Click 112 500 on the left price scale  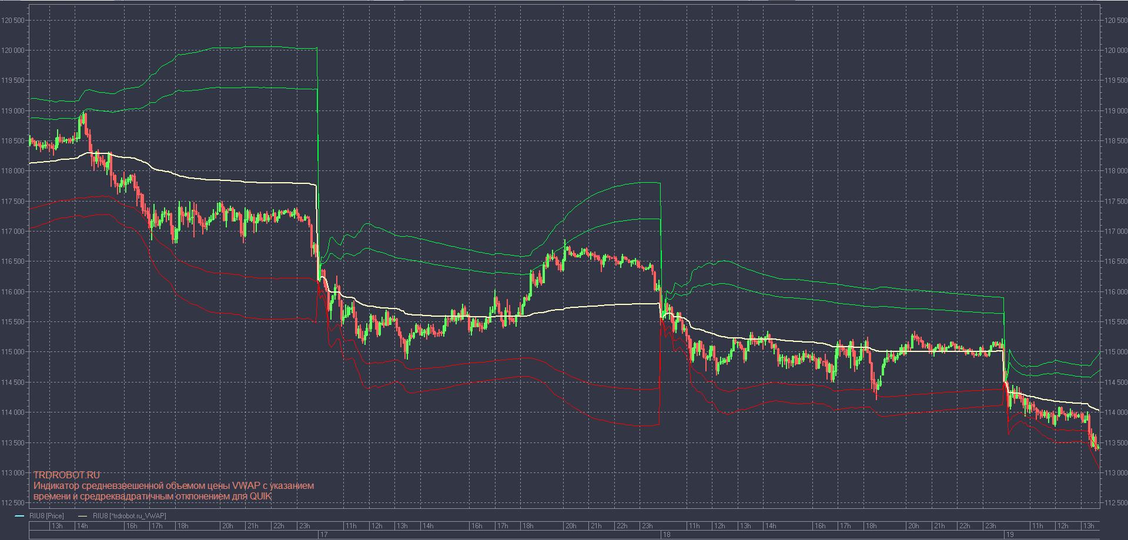click(x=14, y=503)
